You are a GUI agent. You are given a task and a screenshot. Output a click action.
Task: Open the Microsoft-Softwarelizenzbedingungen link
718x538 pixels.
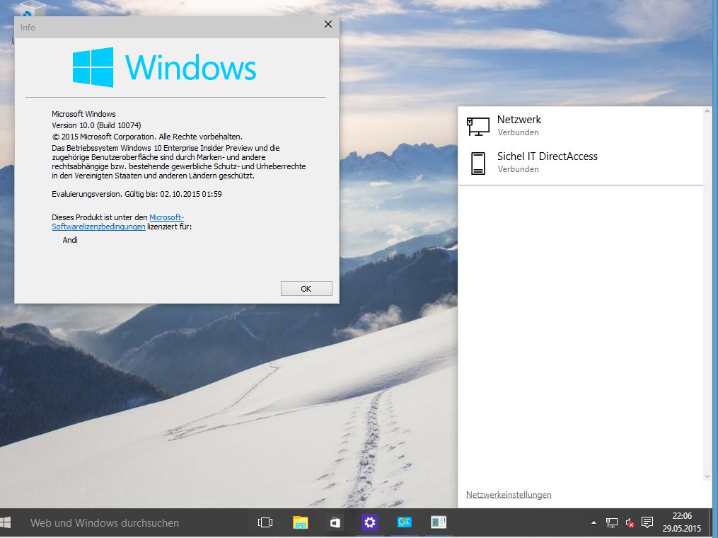[117, 222]
